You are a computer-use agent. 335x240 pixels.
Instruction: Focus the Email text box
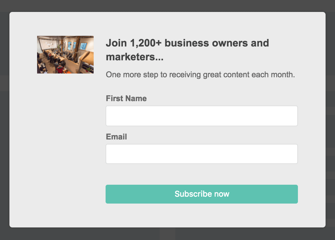pyautogui.click(x=201, y=154)
